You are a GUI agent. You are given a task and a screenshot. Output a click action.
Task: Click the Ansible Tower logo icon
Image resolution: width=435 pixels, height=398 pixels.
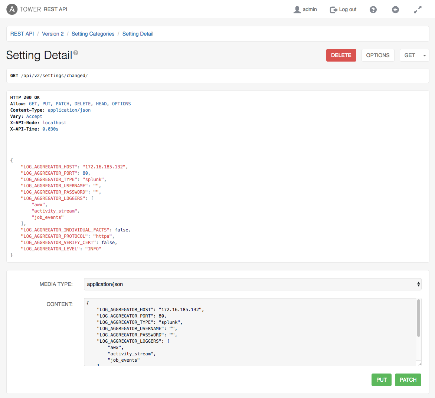coord(12,9)
